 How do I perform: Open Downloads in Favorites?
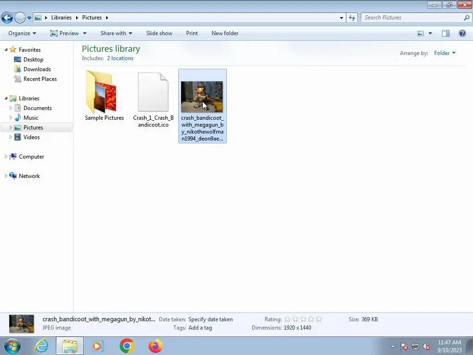[37, 69]
